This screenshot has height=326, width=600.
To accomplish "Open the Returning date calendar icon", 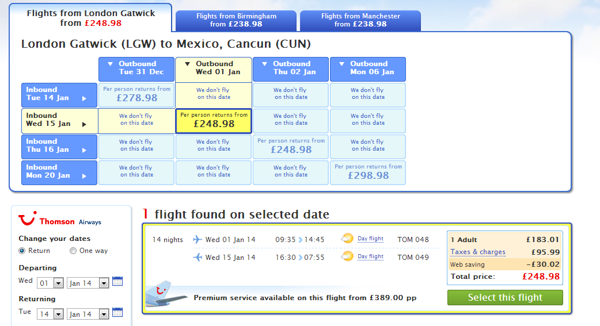I will [x=117, y=313].
